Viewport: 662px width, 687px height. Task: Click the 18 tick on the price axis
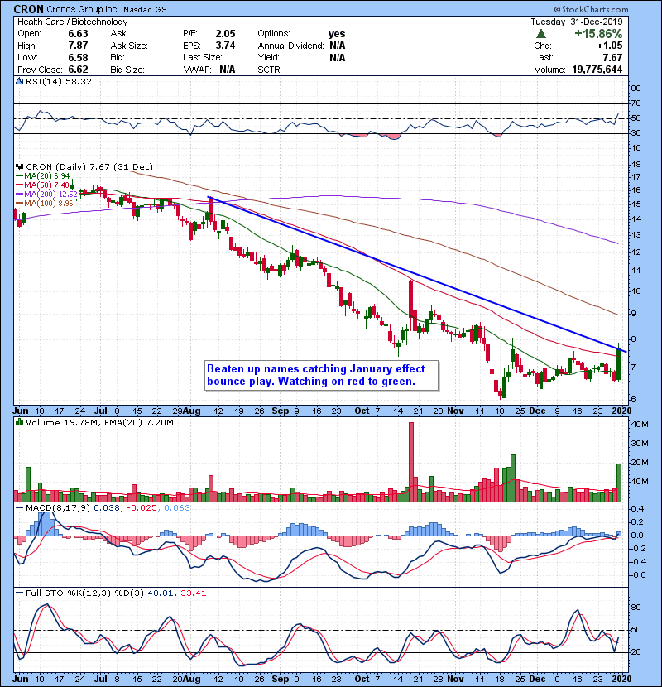[636, 165]
